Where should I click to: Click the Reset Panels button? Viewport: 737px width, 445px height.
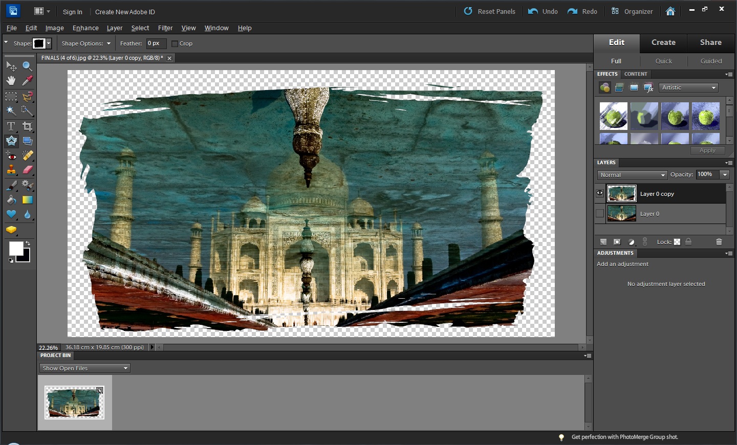tap(489, 11)
